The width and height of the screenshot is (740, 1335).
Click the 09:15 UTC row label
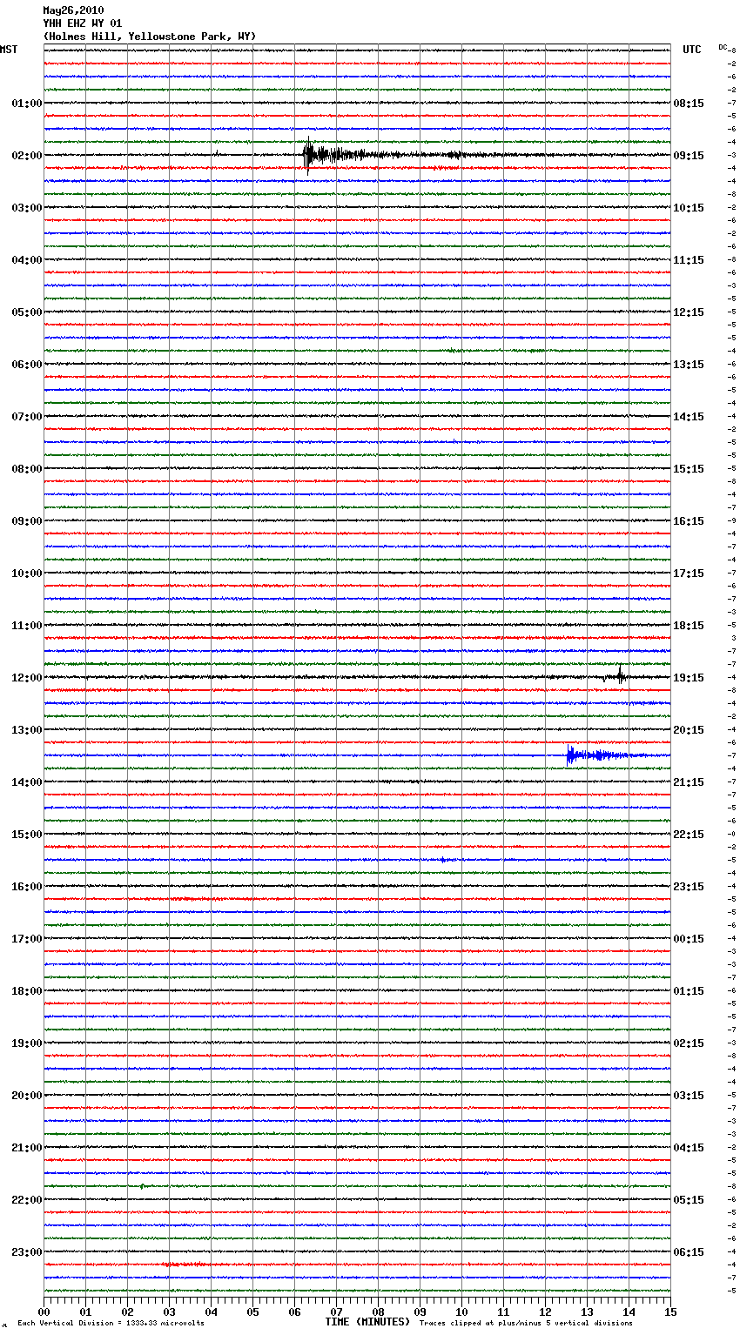coord(689,156)
